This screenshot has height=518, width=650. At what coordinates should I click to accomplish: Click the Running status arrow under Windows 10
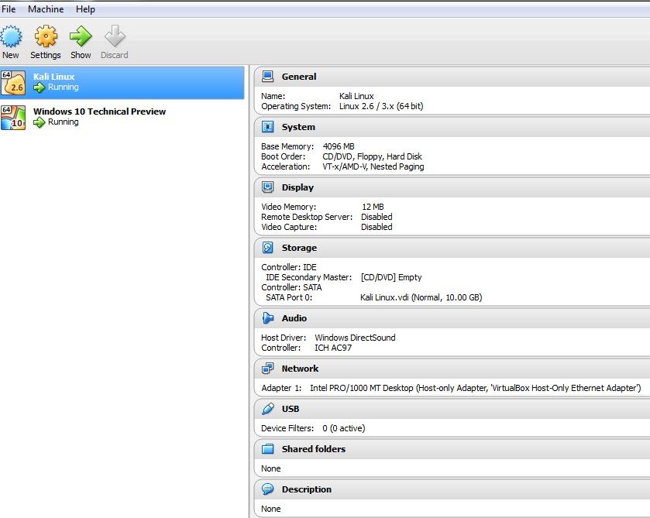click(x=39, y=122)
